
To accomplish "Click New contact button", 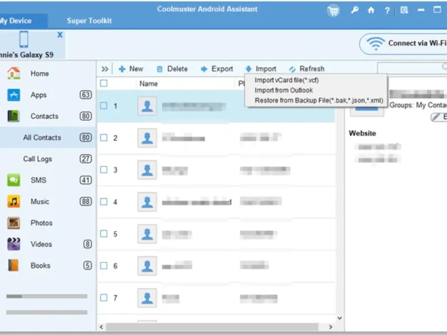I will point(131,69).
